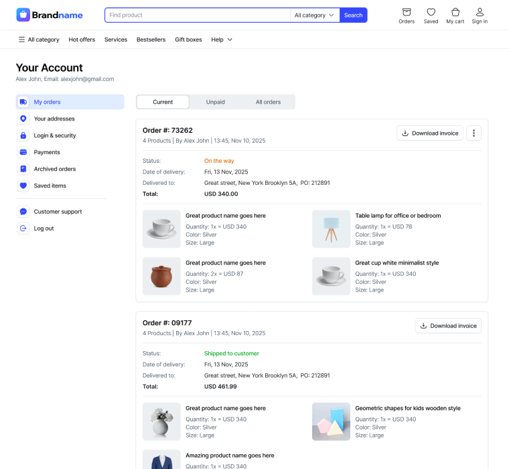509x469 pixels.
Task: Expand the All category search dropdown
Action: tap(314, 15)
